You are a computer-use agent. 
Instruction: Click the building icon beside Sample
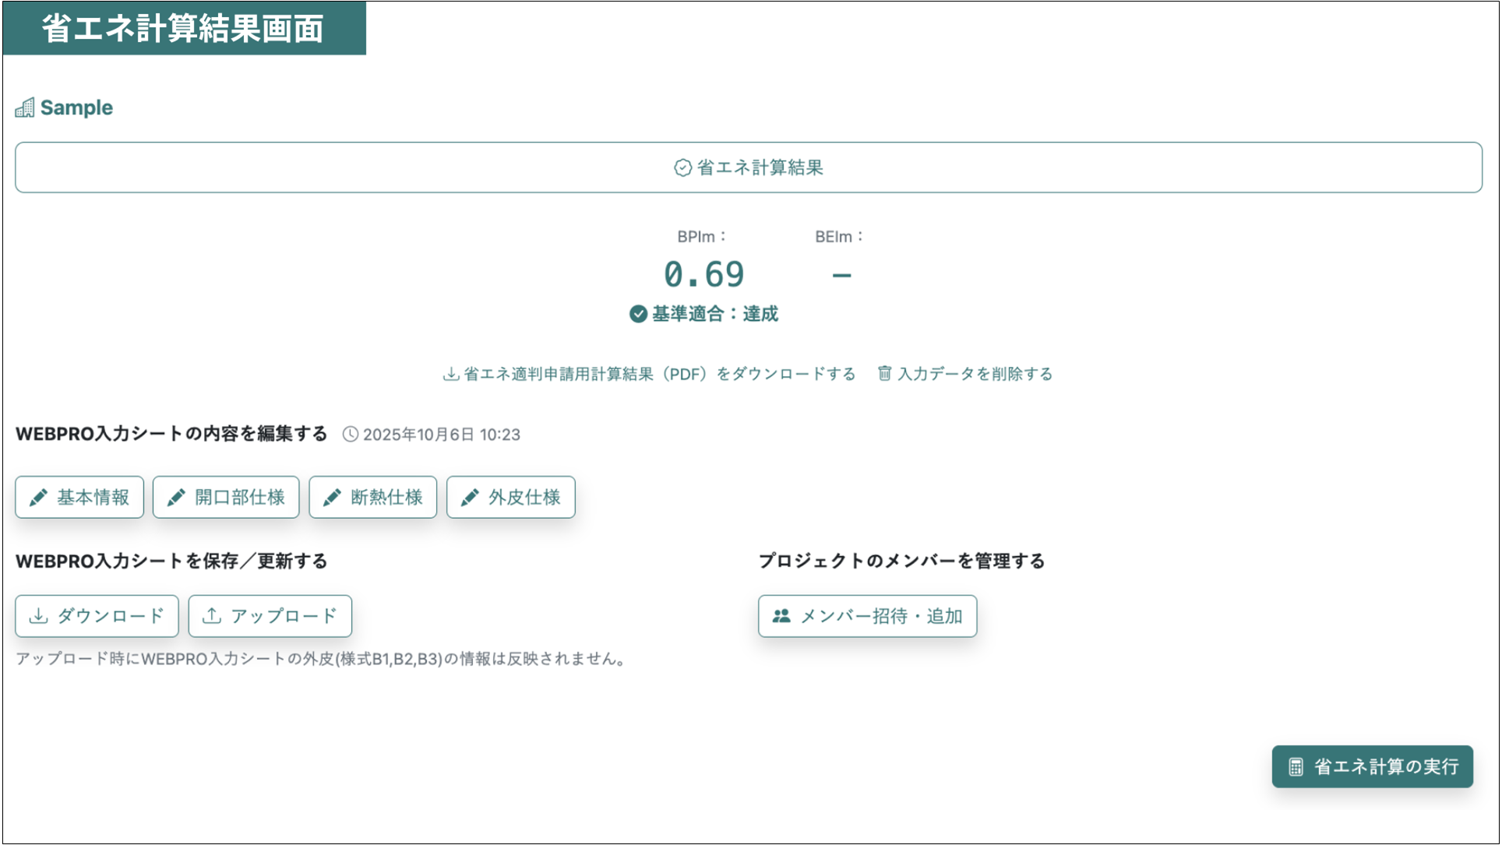pos(25,107)
